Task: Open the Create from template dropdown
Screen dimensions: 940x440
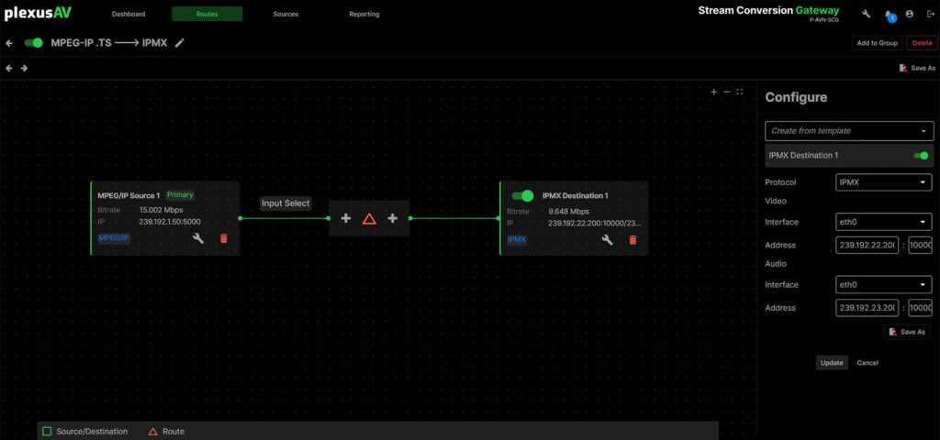Action: (x=849, y=131)
